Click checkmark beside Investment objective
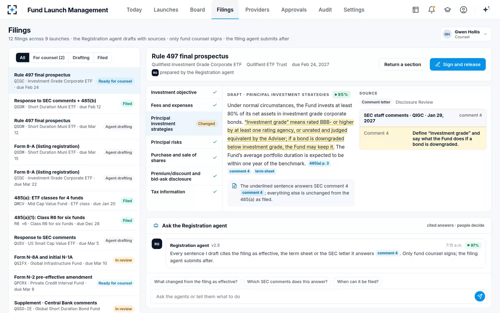This screenshot has width=500, height=313. pyautogui.click(x=215, y=92)
